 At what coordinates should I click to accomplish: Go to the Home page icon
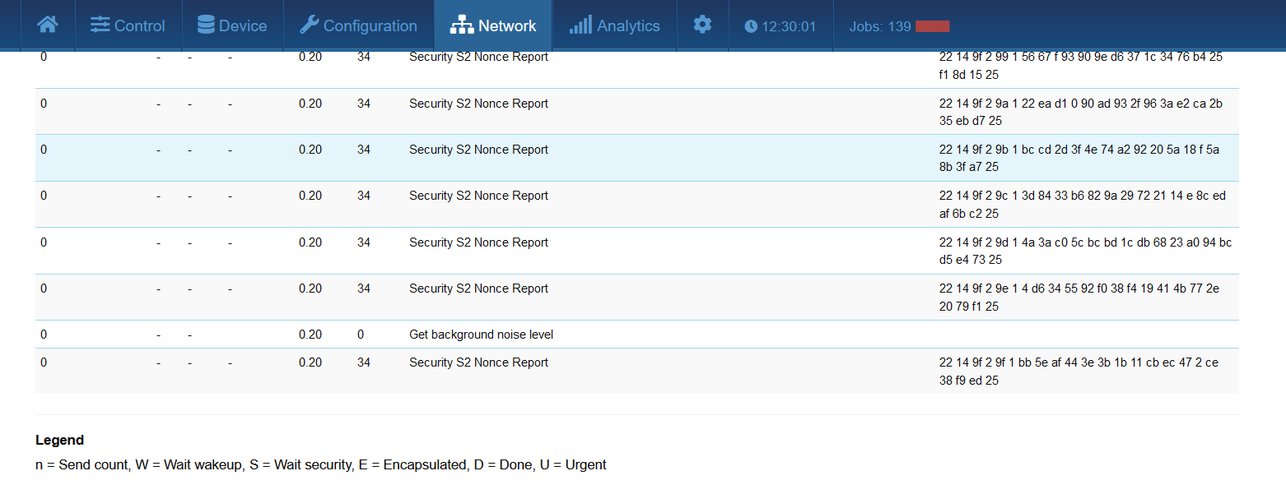(x=48, y=25)
